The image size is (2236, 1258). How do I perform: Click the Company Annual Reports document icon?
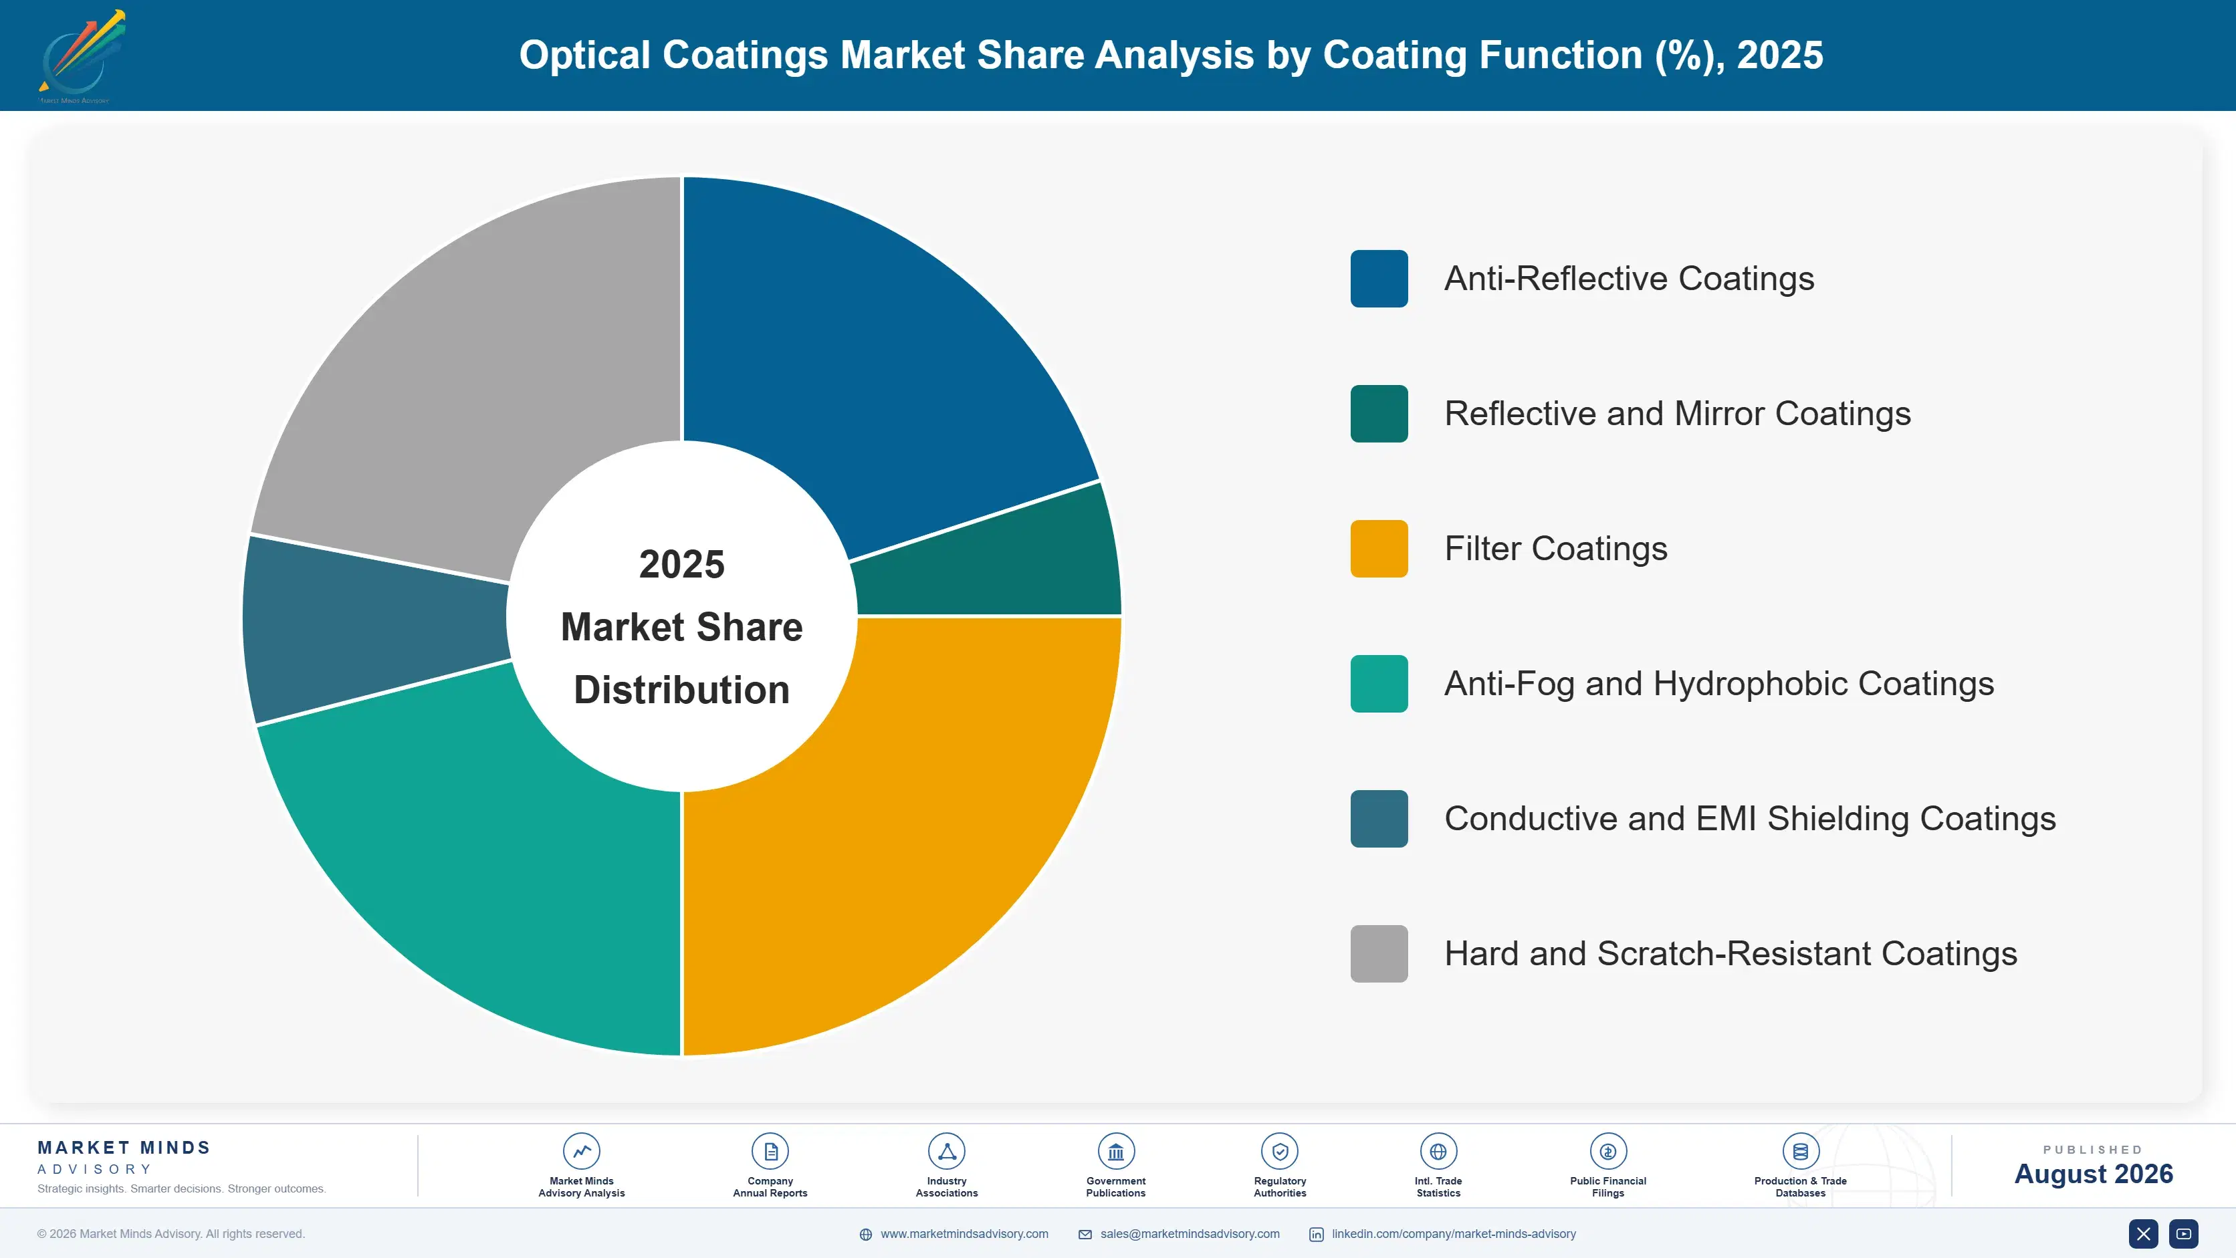click(770, 1151)
